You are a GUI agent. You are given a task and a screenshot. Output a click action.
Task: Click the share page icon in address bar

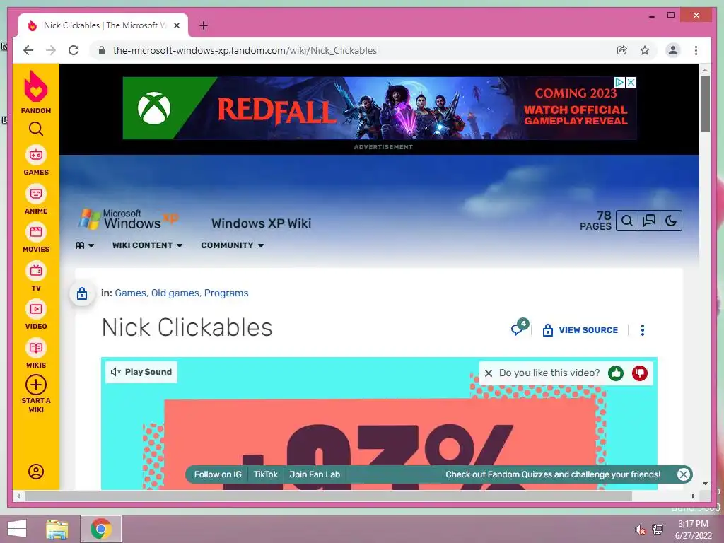pos(622,50)
